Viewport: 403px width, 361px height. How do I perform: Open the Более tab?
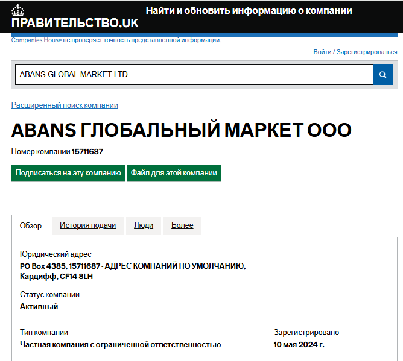pyautogui.click(x=182, y=225)
